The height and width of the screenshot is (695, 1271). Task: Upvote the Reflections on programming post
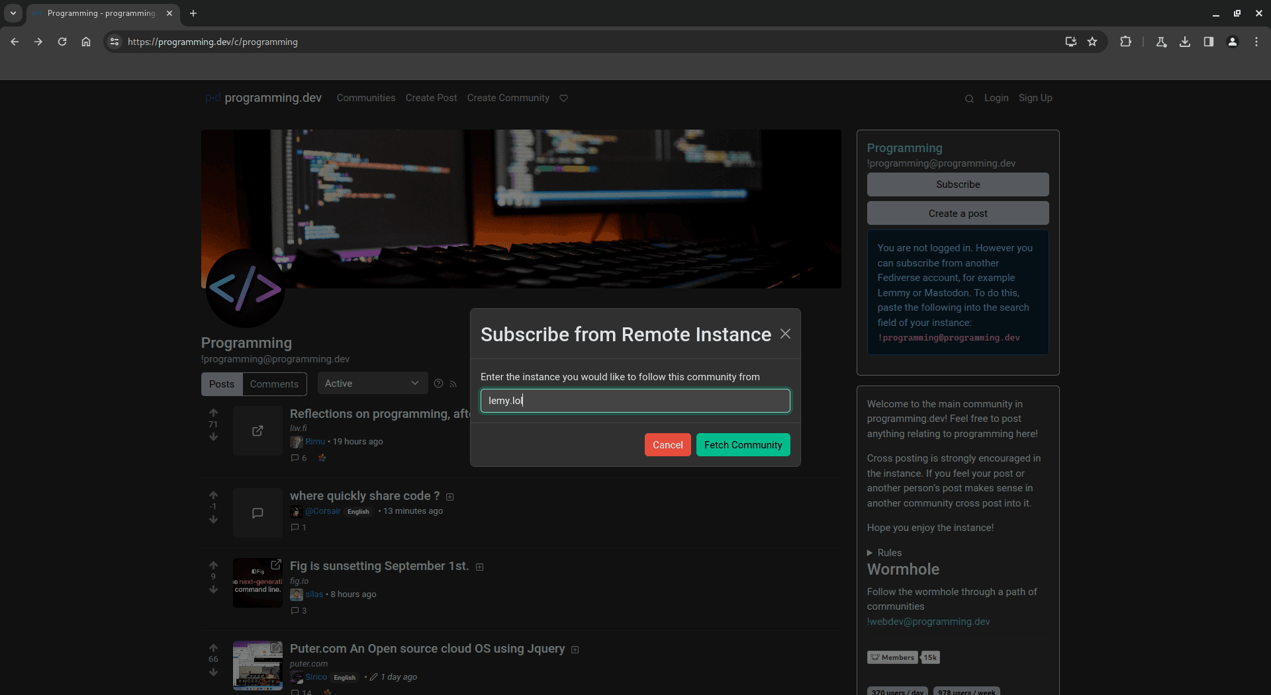click(213, 413)
